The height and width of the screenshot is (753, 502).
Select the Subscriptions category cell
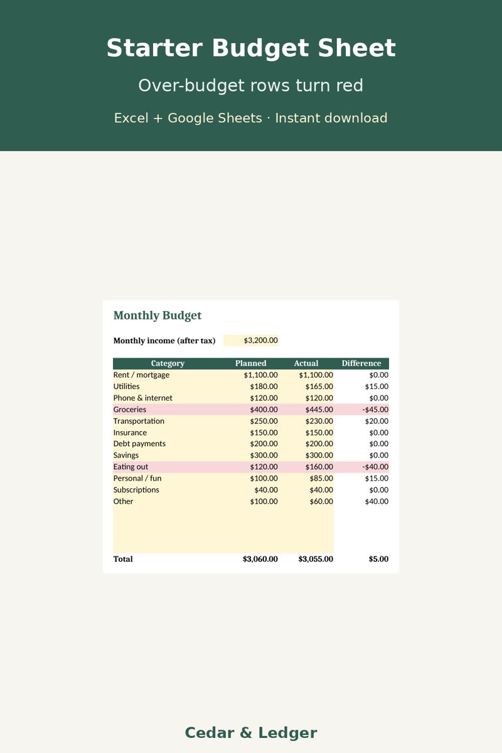pos(168,490)
